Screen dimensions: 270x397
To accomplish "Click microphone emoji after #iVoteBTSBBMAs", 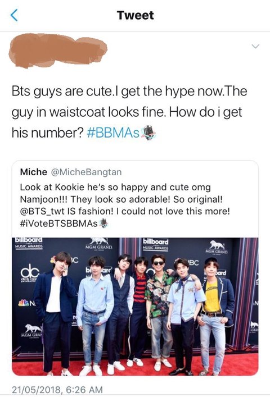I will tap(103, 223).
